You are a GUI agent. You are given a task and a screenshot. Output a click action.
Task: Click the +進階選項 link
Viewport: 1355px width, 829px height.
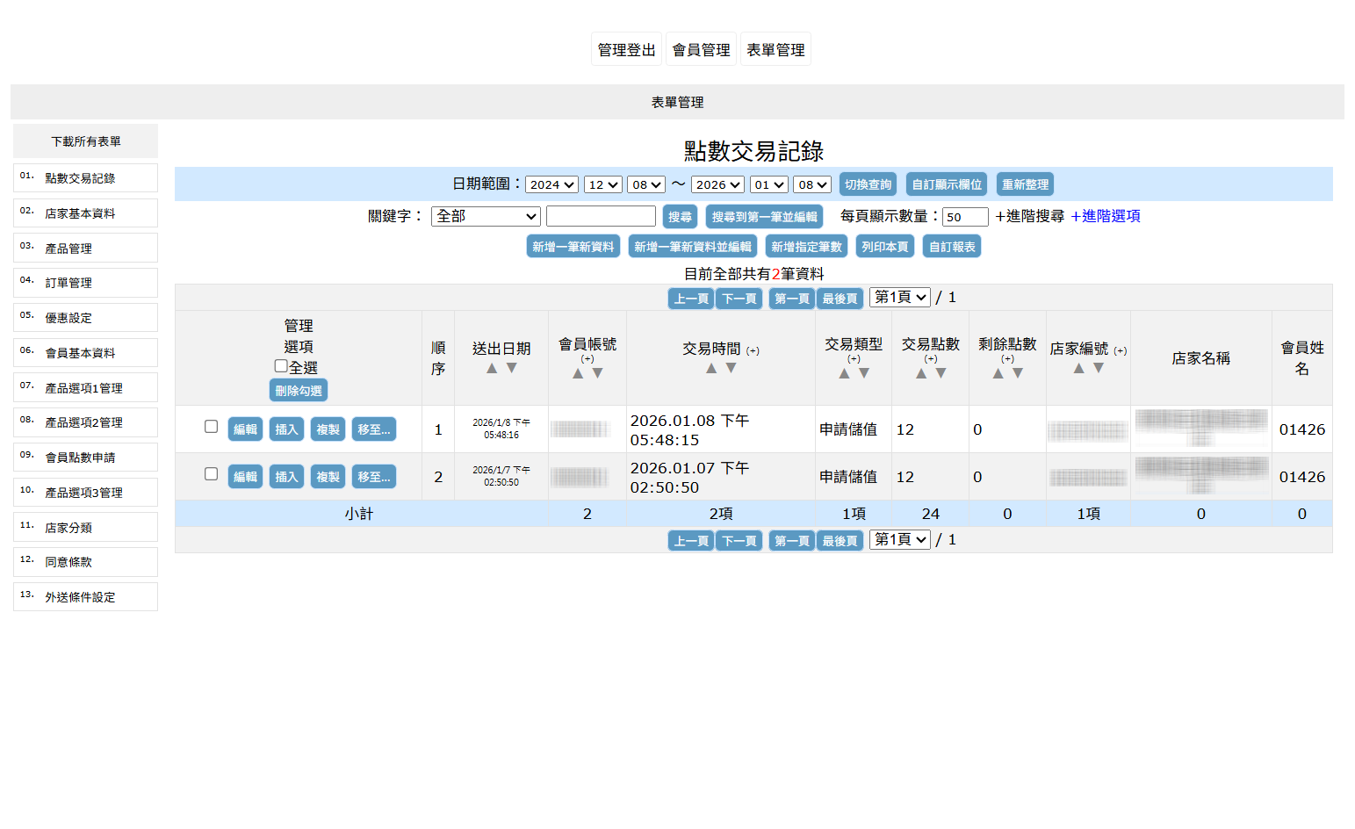coord(1105,216)
